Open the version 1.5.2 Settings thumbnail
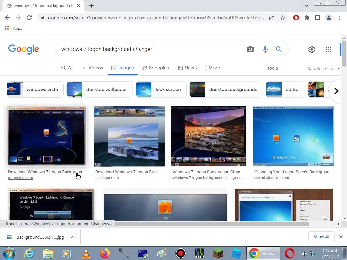This screenshot has width=347, height=260. click(51, 205)
